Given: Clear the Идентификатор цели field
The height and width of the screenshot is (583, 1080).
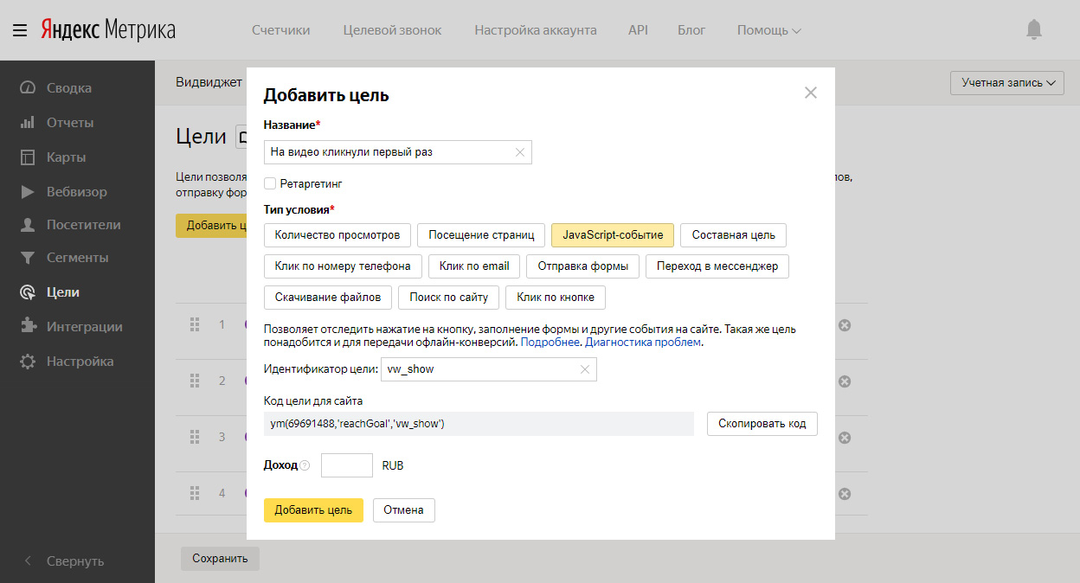Looking at the screenshot, I should [x=585, y=369].
